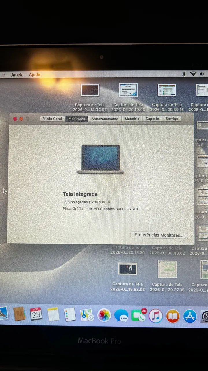Click the 20.15.30 screenshot file name
This screenshot has width=208, height=371.
point(127,250)
